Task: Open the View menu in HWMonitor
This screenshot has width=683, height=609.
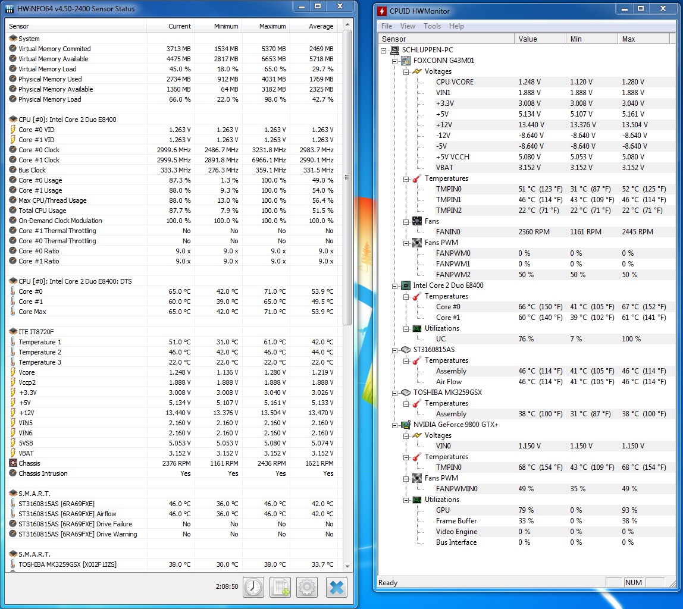Action: click(x=408, y=26)
